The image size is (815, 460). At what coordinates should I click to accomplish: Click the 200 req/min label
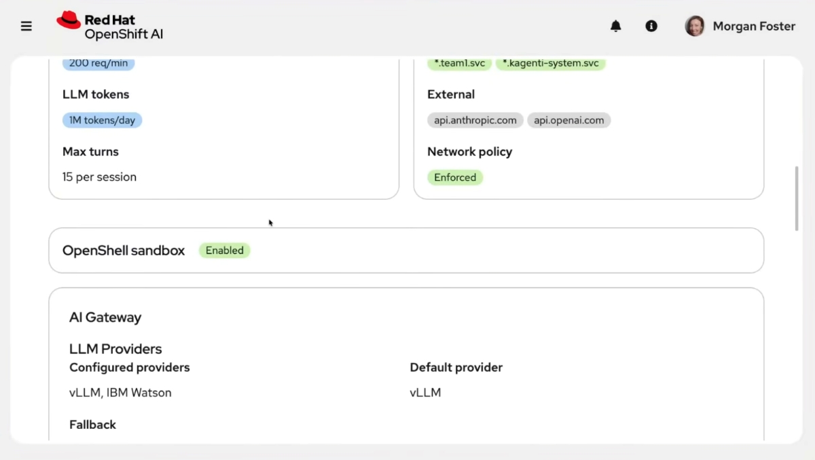[x=98, y=63]
